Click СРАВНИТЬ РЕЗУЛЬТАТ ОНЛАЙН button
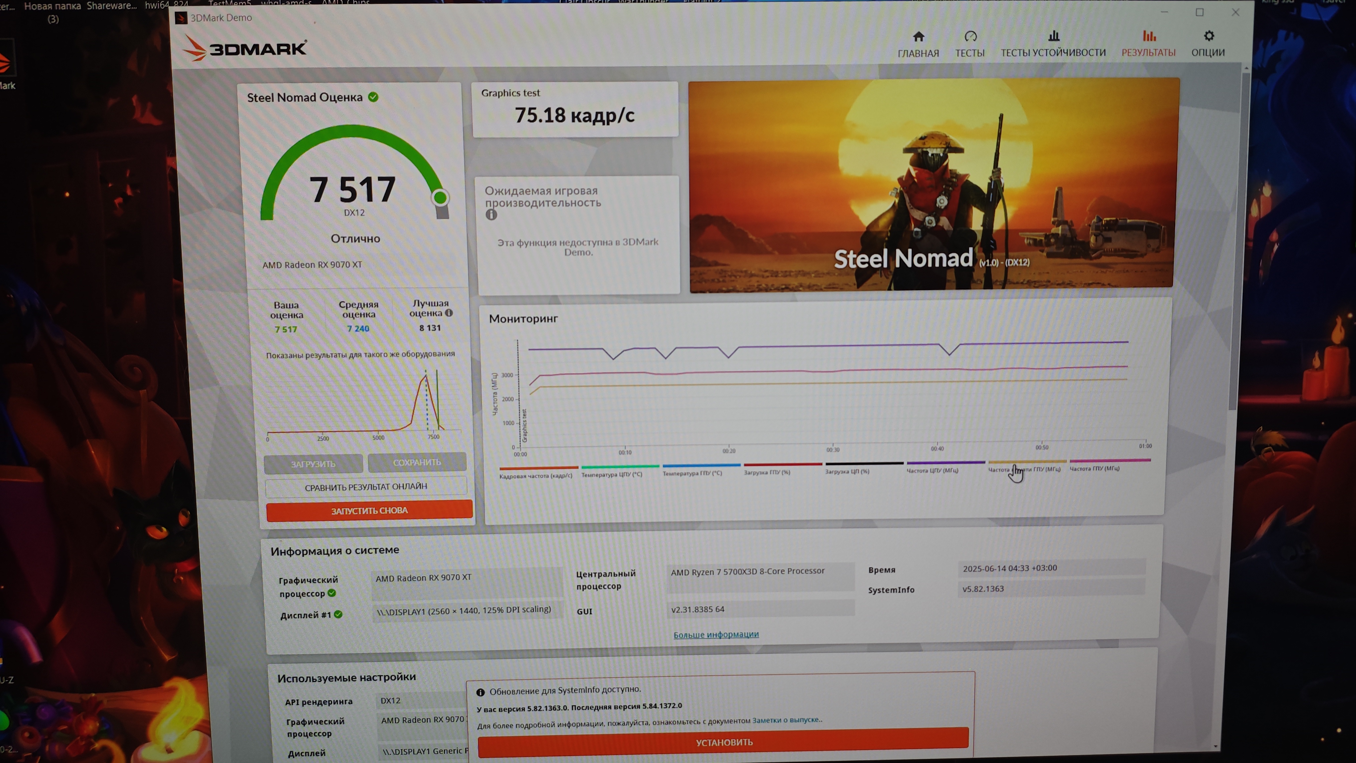This screenshot has height=763, width=1356. [x=366, y=487]
